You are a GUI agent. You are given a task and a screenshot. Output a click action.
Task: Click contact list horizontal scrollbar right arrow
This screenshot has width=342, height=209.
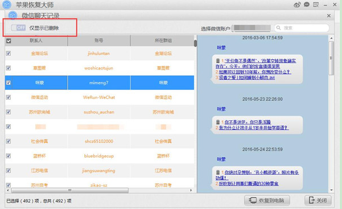[x=191, y=190]
